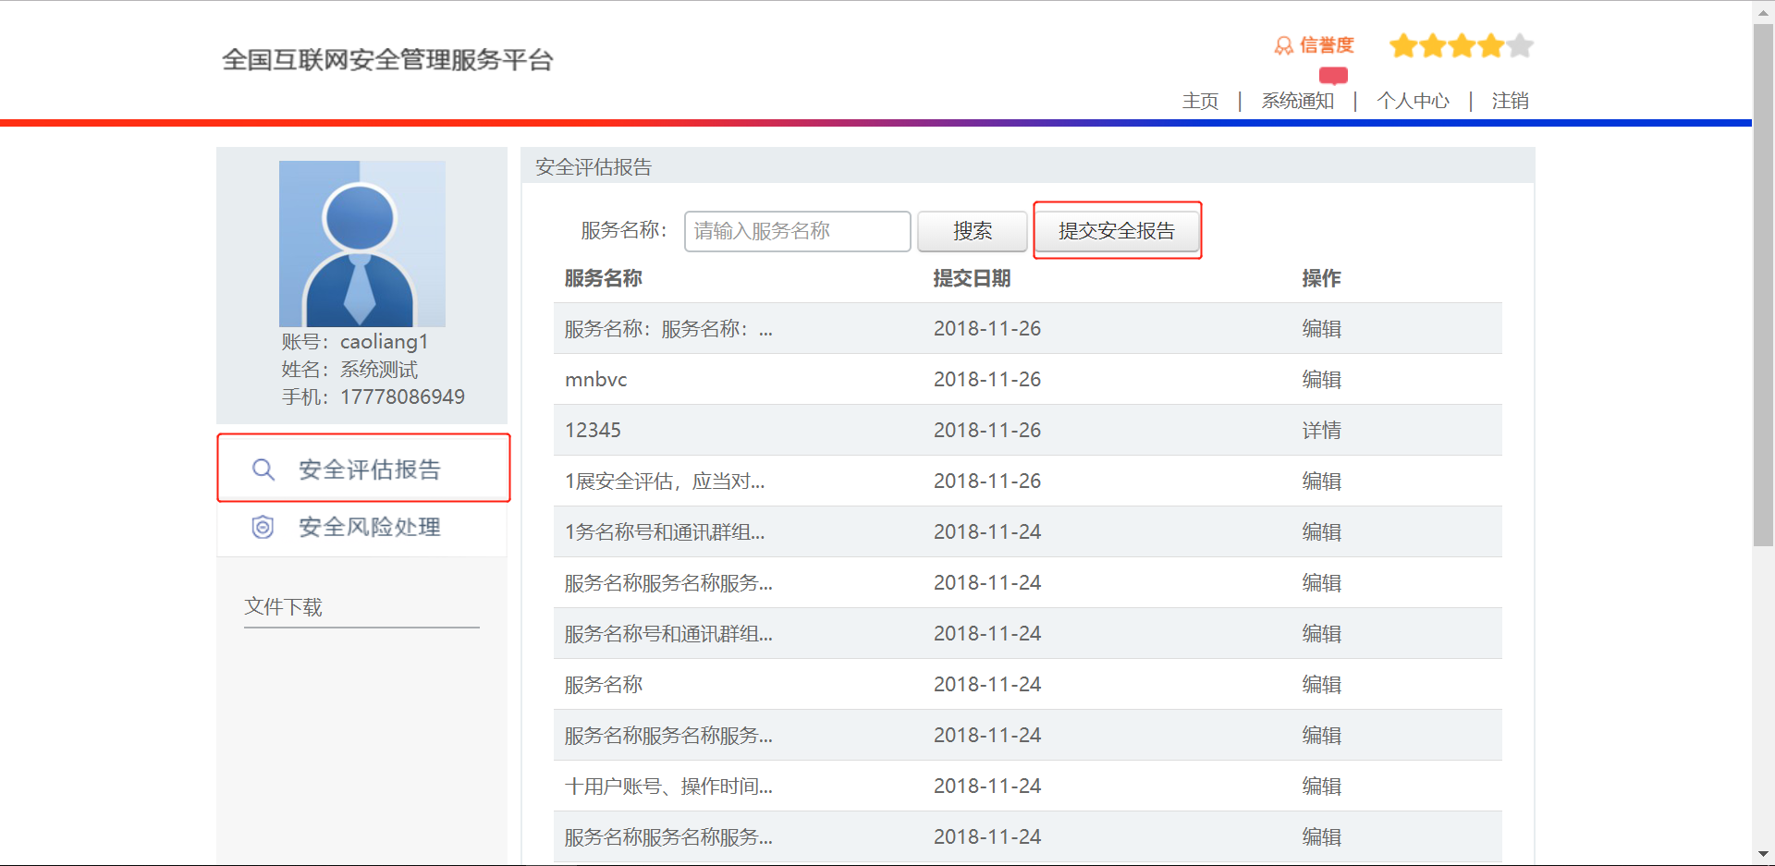Screen dimensions: 1775x866
Task: Click the first gold star in rating
Action: click(1403, 45)
